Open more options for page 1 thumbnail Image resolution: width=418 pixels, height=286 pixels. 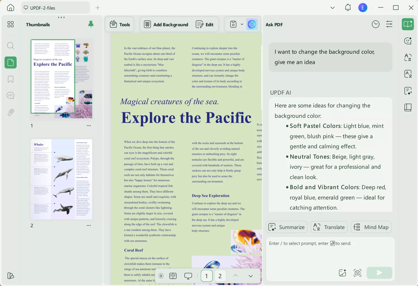(89, 125)
